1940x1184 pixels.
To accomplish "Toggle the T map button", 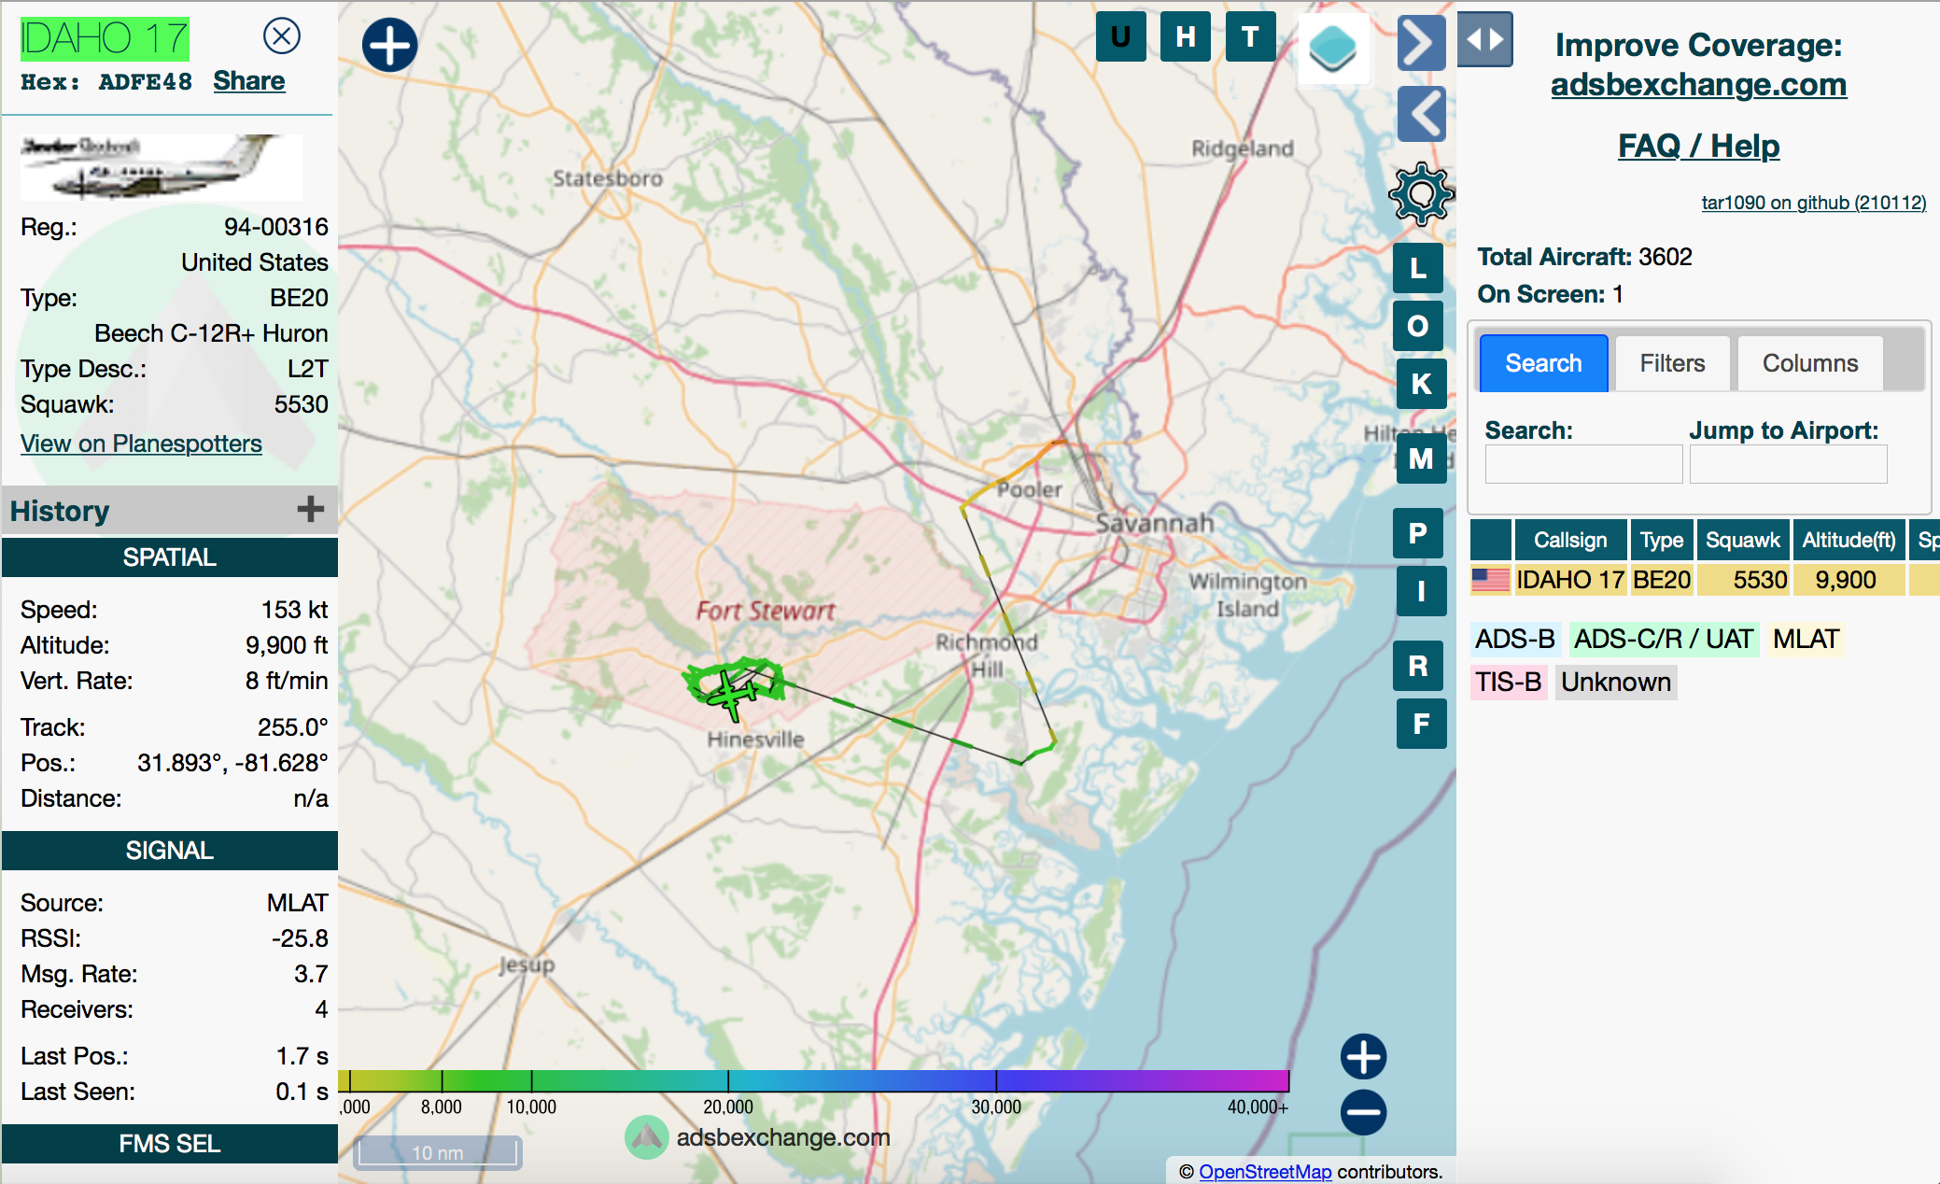I will coord(1250,37).
